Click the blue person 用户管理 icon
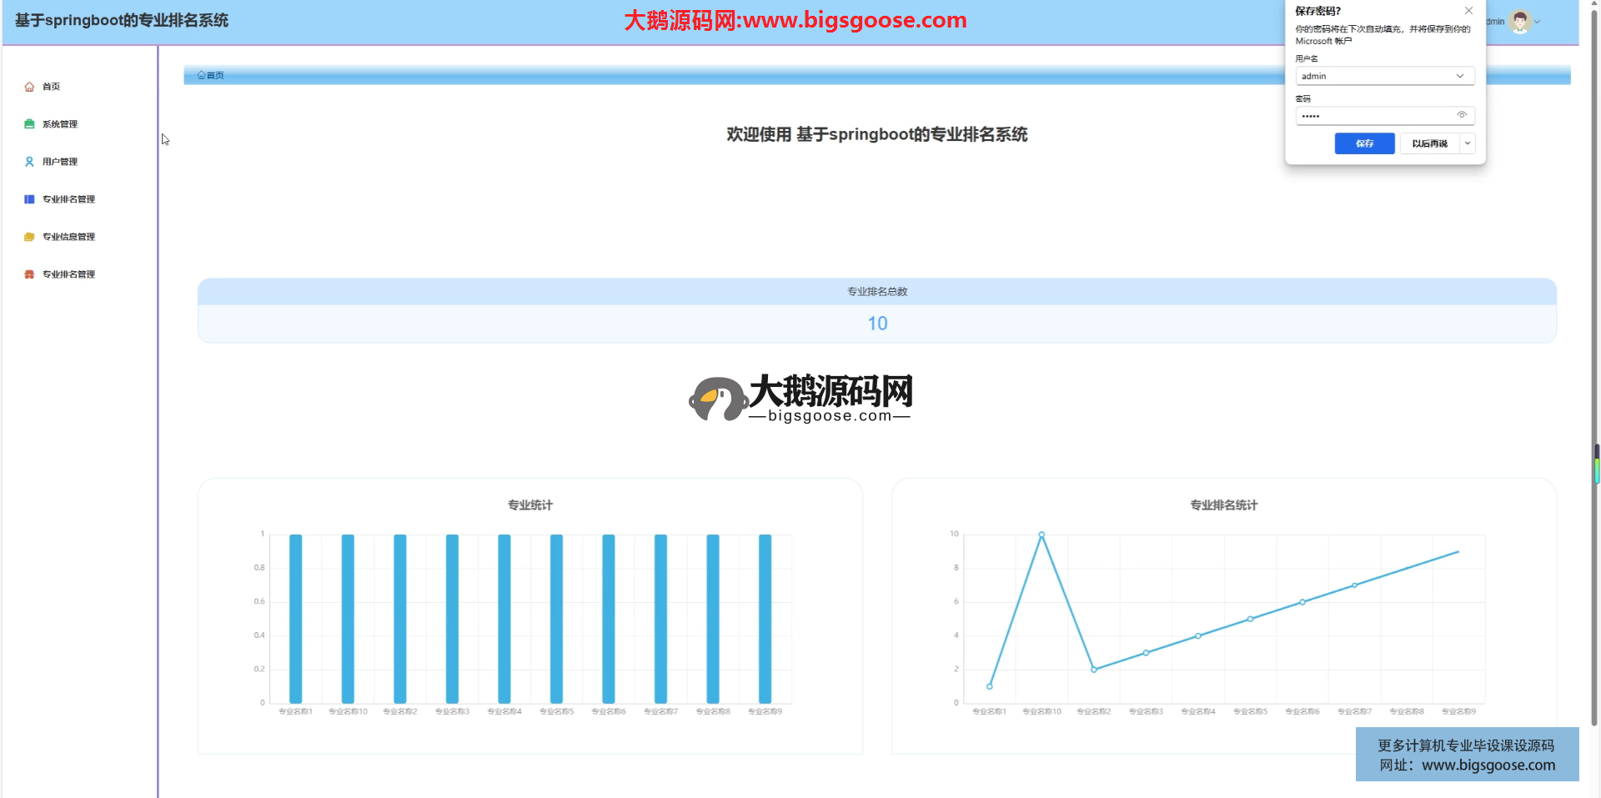Image resolution: width=1601 pixels, height=798 pixels. 29,162
